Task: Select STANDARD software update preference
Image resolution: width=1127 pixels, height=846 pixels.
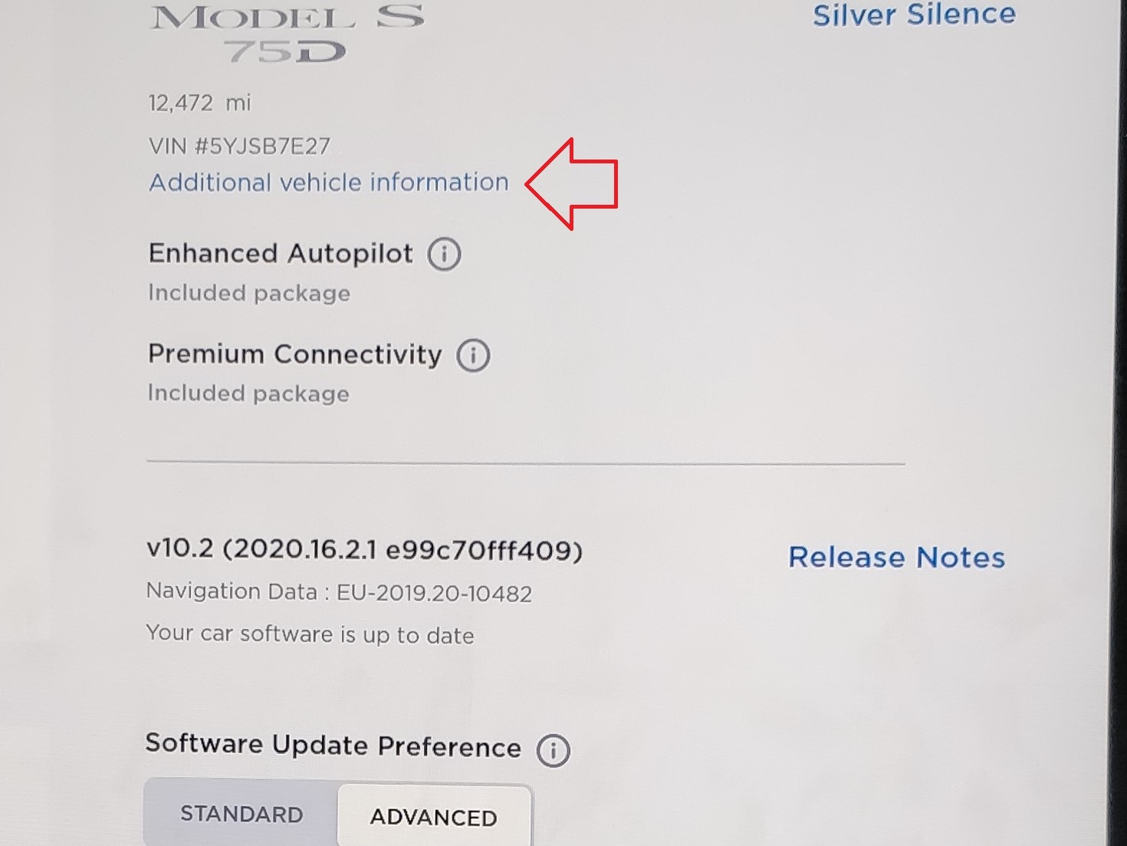Action: 242,814
